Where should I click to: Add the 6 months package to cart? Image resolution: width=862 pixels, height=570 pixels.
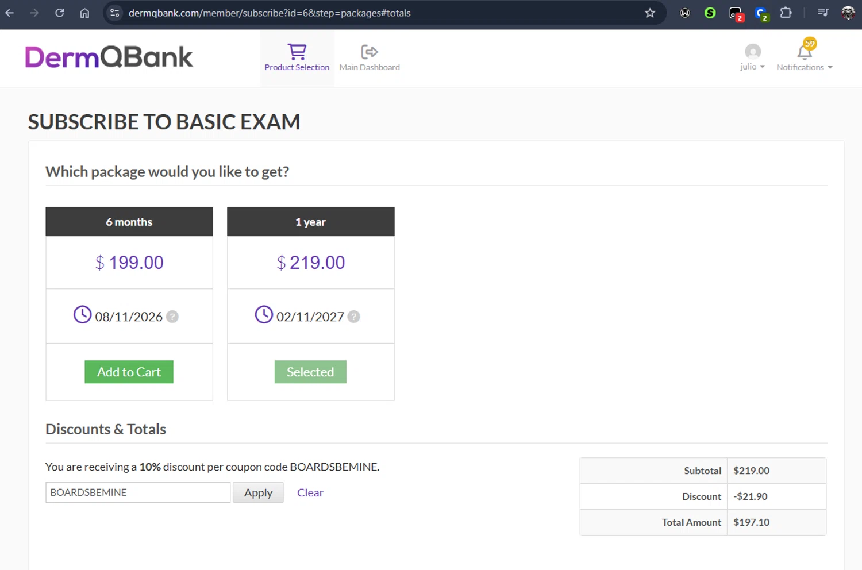129,372
